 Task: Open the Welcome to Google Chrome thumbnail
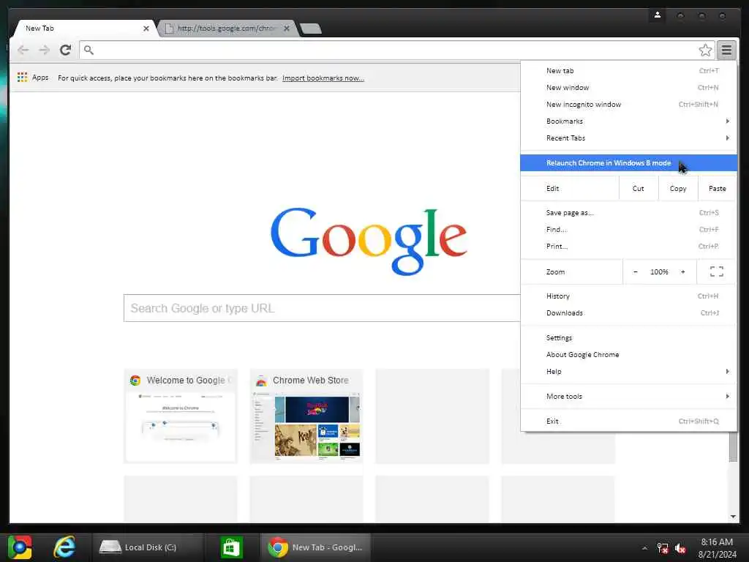(x=181, y=416)
